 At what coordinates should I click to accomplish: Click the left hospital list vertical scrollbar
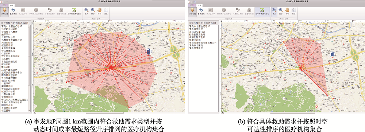point(29,69)
